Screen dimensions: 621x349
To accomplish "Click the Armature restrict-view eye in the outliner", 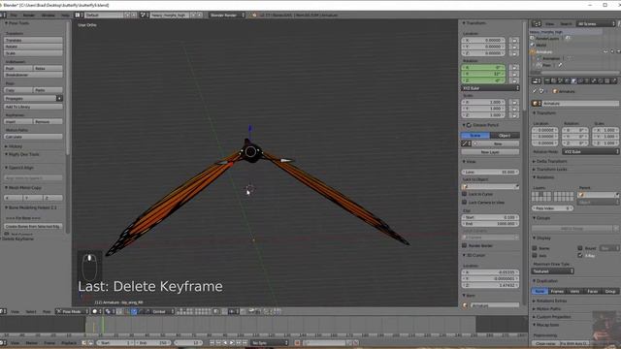I will 605,51.
